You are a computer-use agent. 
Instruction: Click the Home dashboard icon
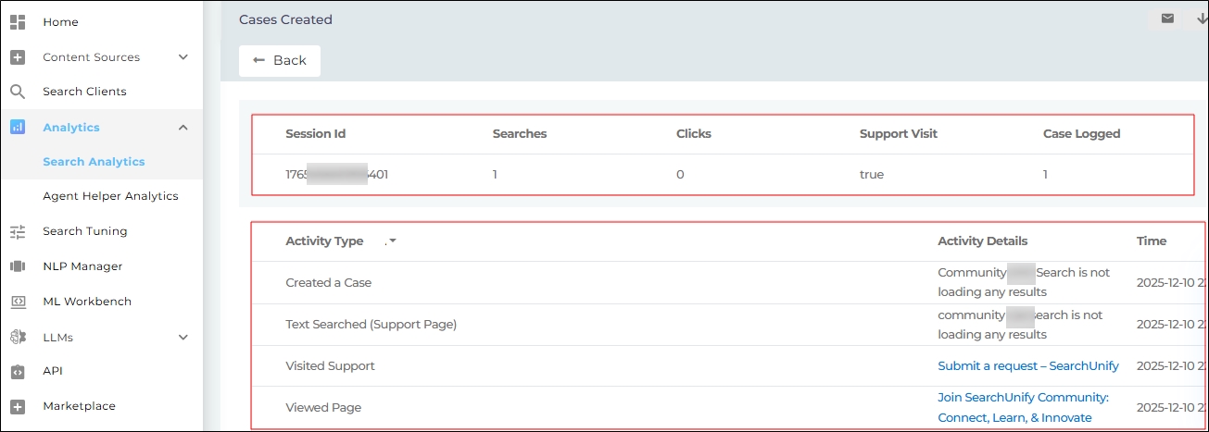[18, 22]
